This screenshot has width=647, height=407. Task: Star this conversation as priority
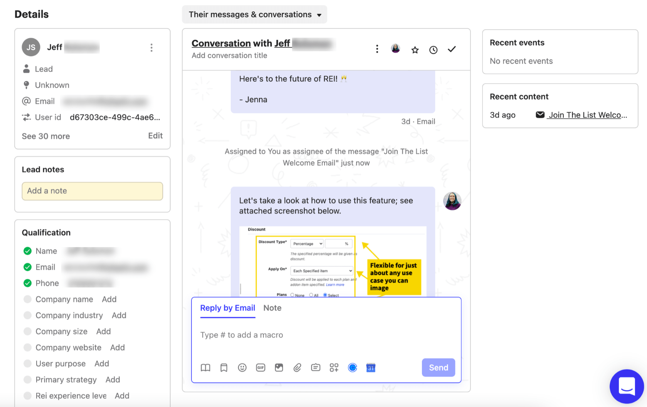415,50
